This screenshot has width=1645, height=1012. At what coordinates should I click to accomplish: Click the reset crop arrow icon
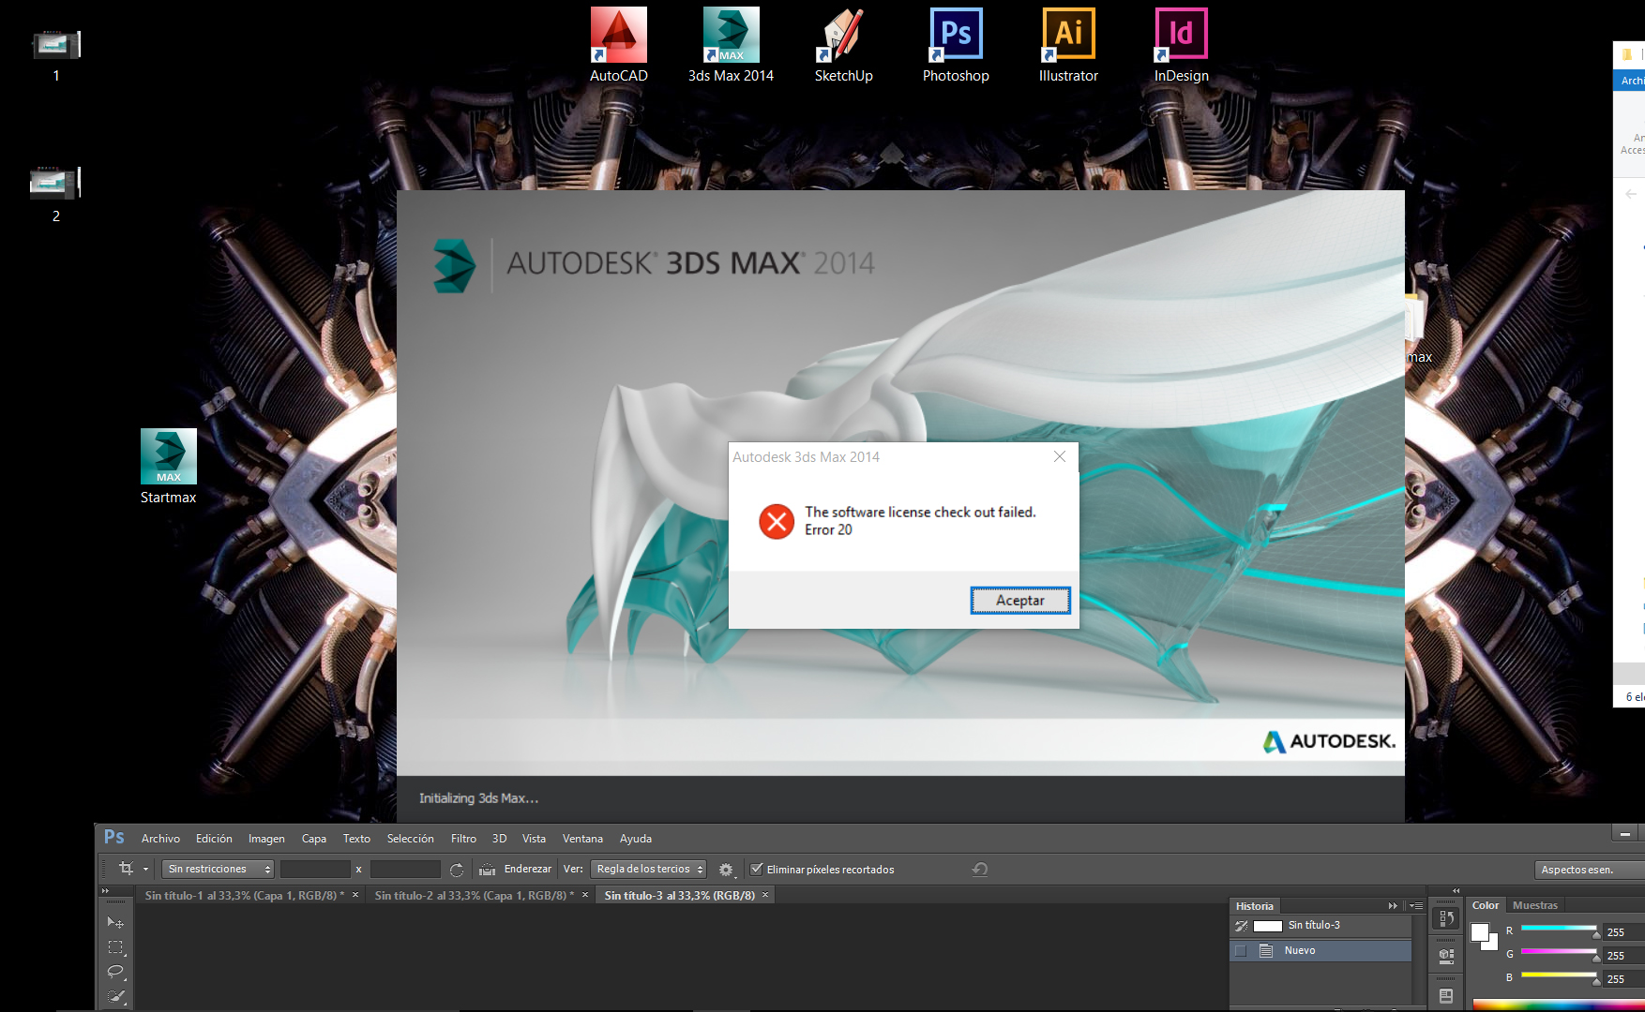980,870
